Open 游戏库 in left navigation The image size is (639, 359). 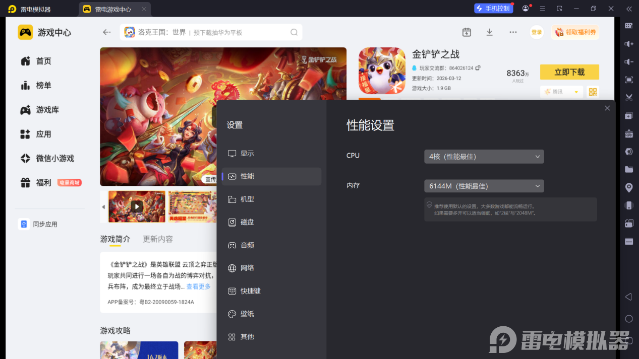pos(47,110)
